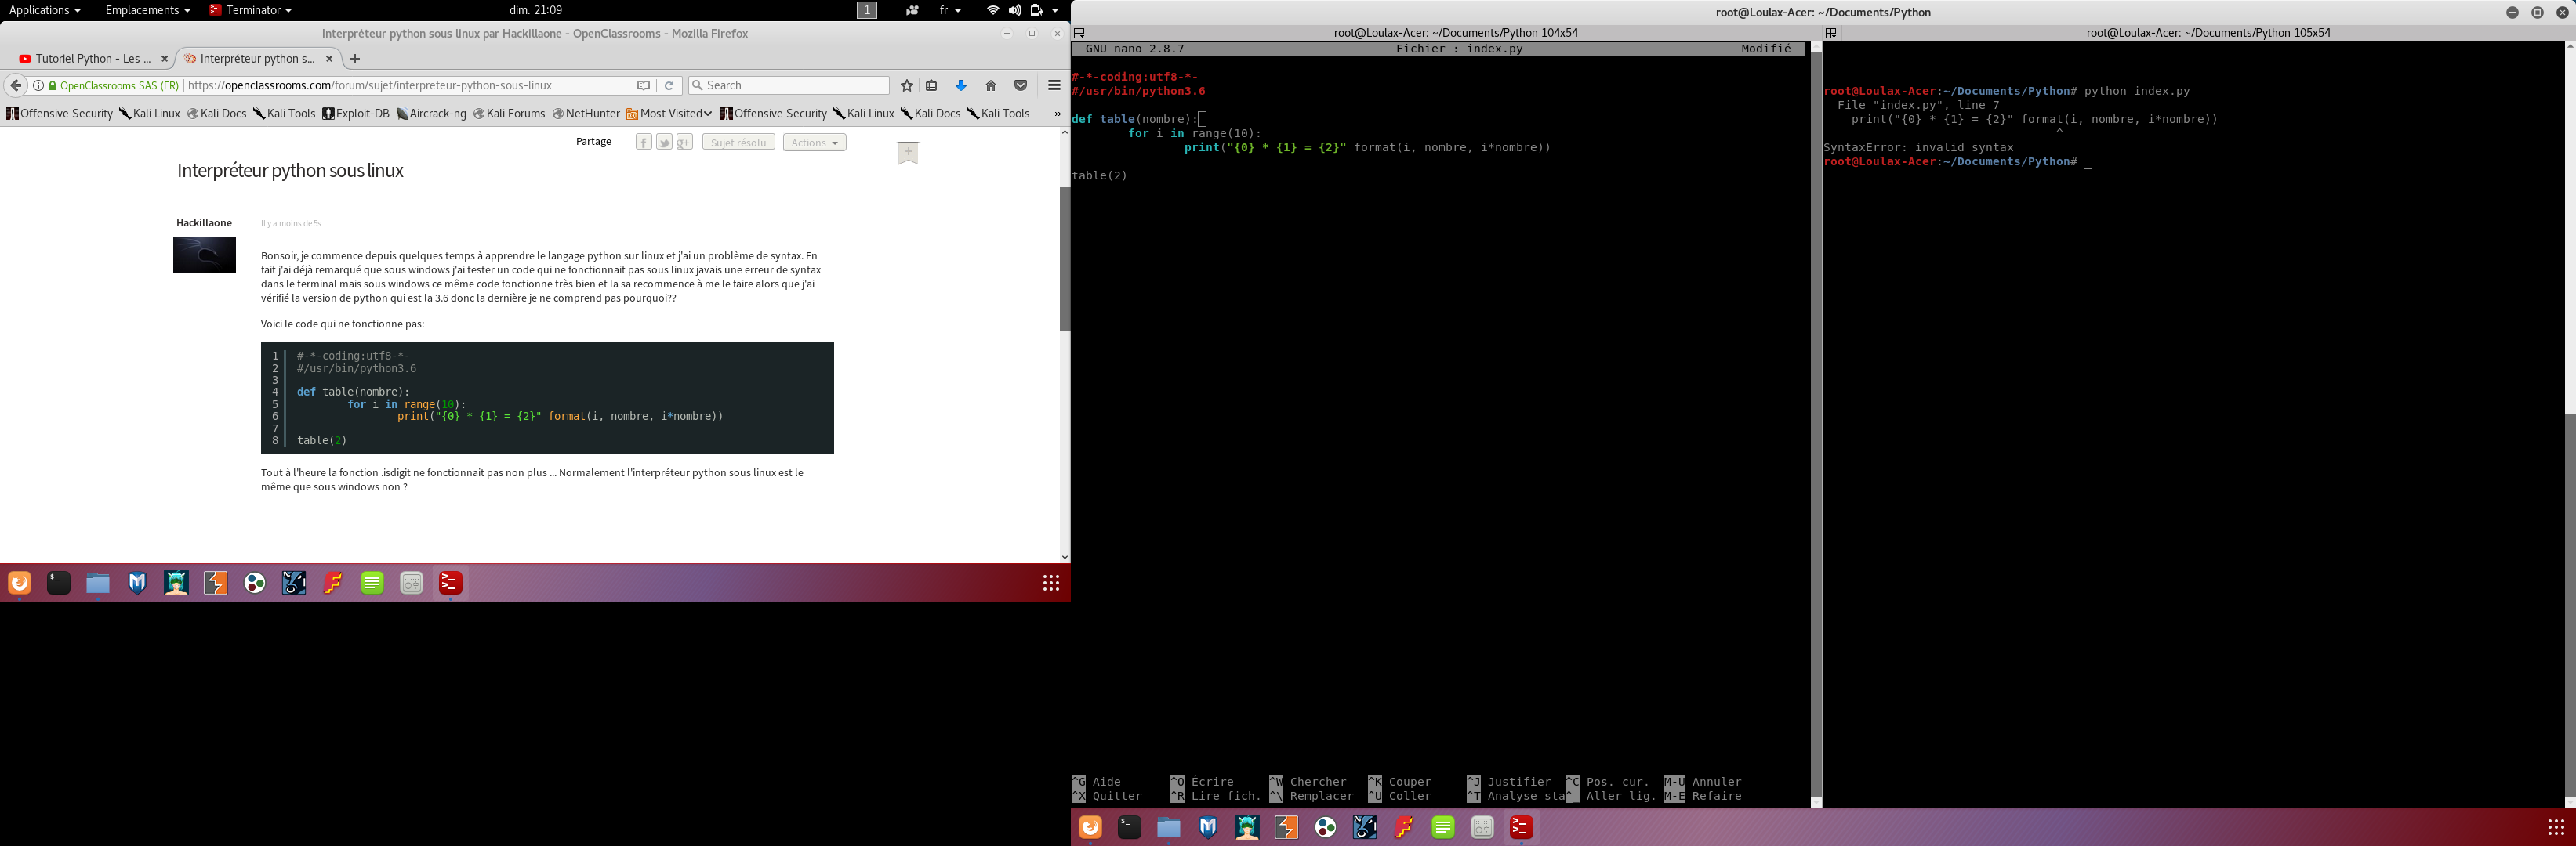Screen dimensions: 2576x846
Task: Open the Exploit-DB bookmark link
Action: click(356, 114)
